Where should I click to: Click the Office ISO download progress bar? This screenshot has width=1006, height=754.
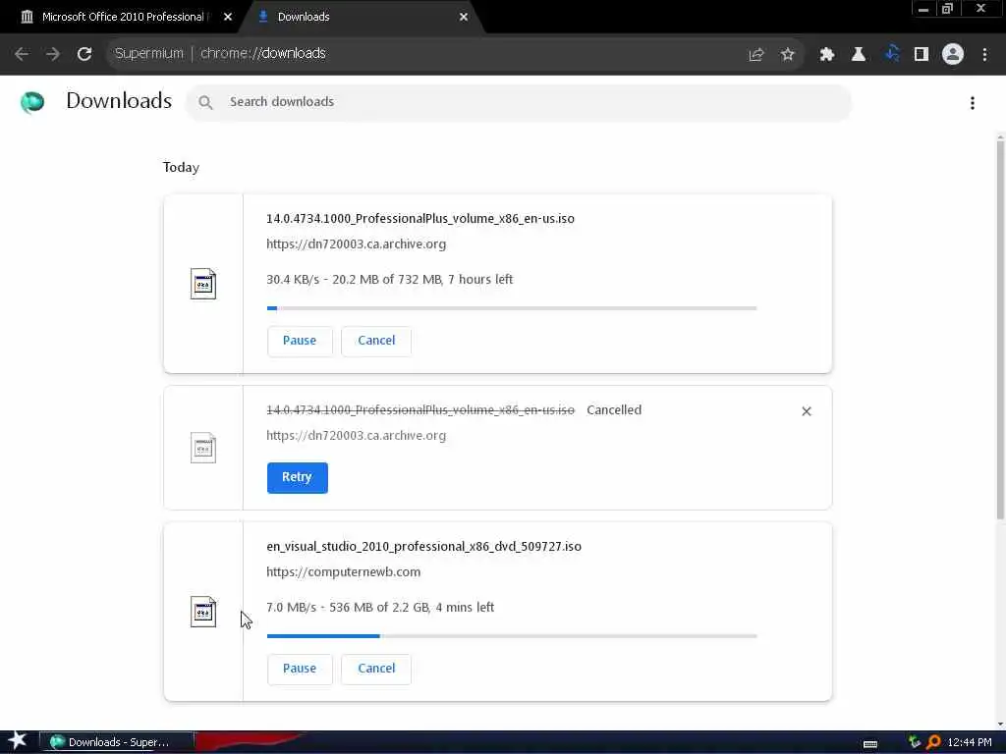[x=512, y=308]
